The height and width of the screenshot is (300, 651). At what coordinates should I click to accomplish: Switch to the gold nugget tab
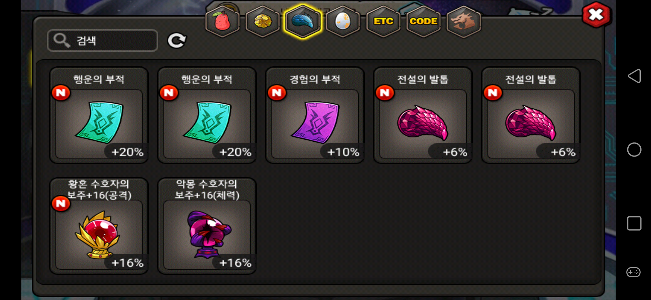[263, 21]
